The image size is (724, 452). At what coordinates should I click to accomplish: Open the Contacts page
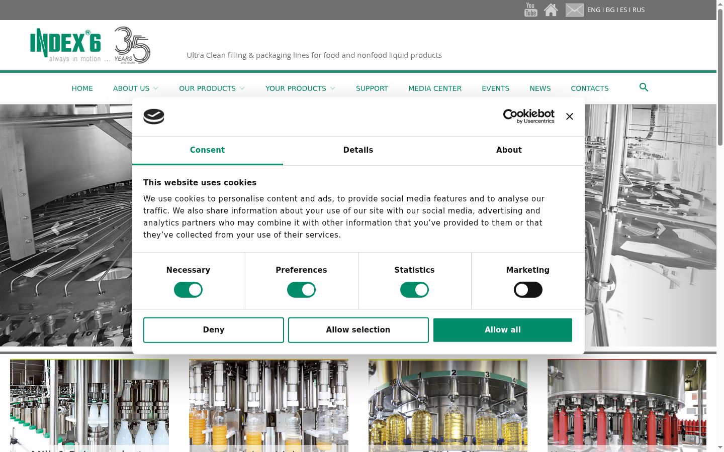590,88
